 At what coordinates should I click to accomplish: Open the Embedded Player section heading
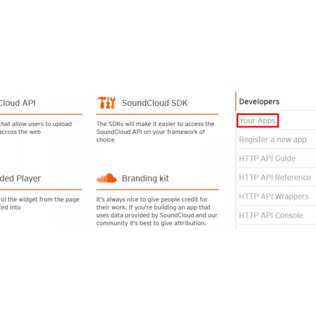[x=21, y=179]
